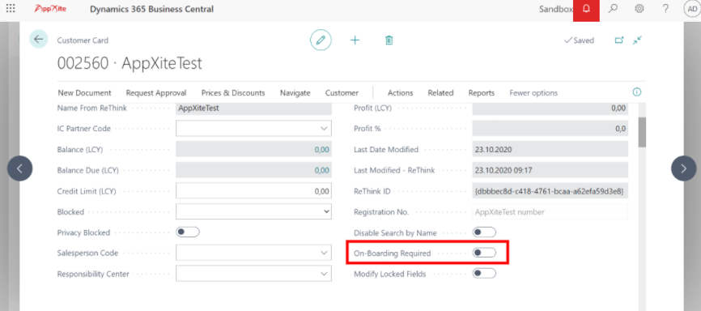
Task: Click Fewer options
Action: pos(533,93)
